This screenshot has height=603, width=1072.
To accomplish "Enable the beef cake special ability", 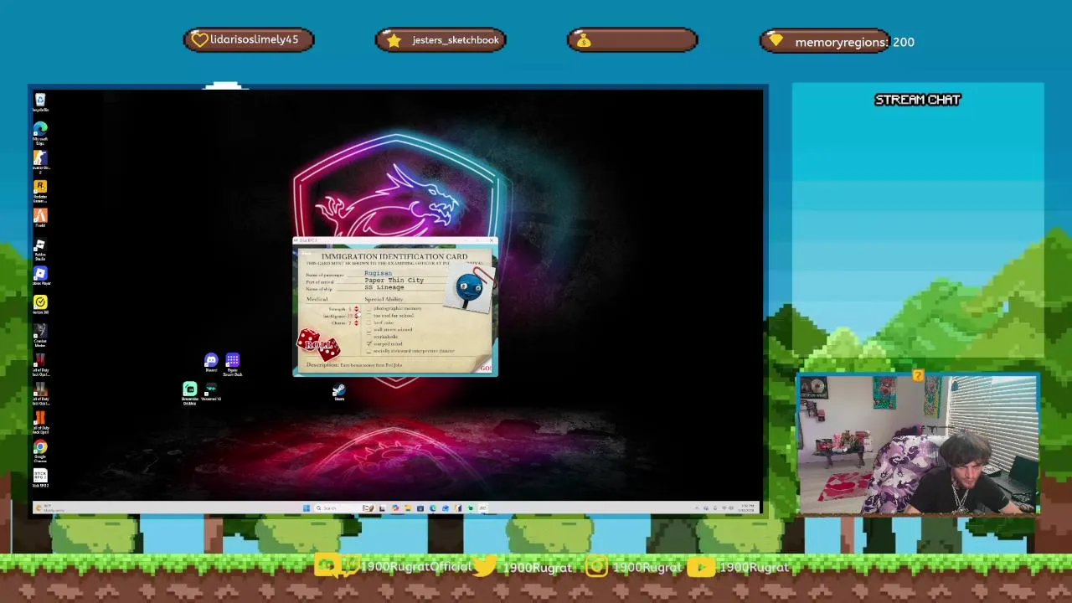I will click(x=368, y=322).
